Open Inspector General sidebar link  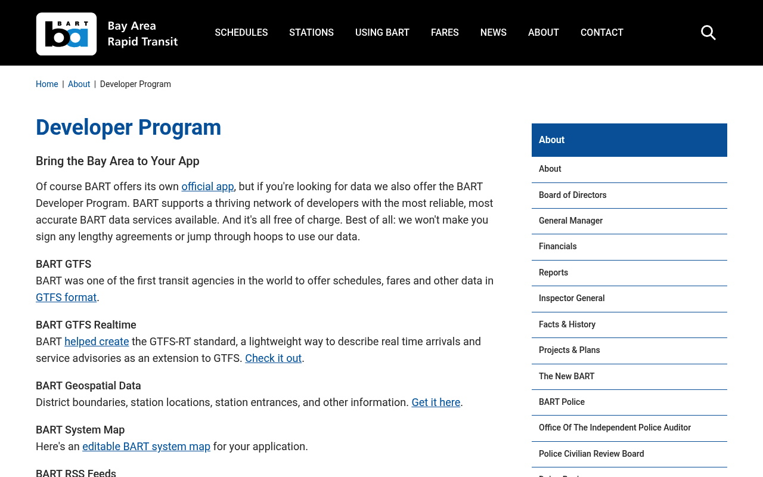[629, 299]
